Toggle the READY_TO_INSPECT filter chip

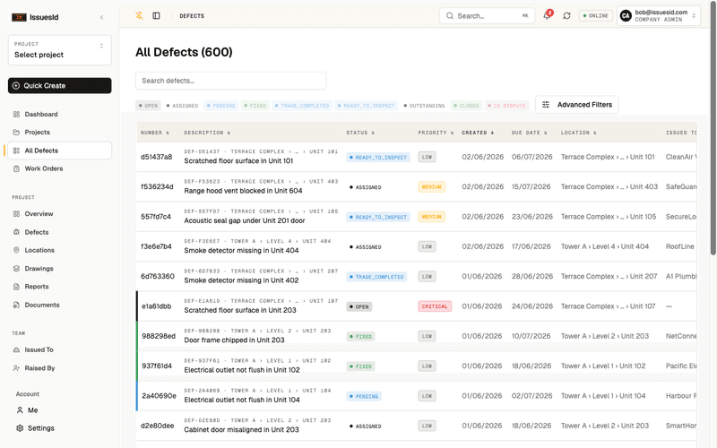coord(366,106)
